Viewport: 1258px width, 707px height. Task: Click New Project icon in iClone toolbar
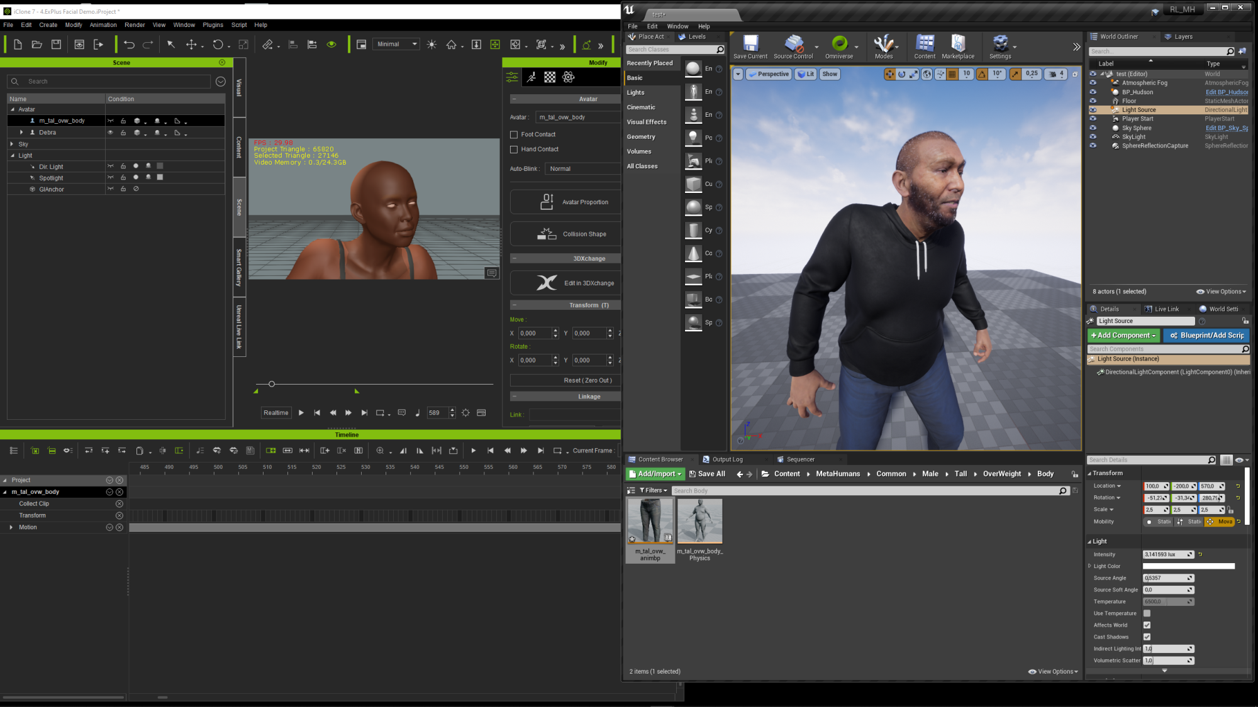click(18, 45)
